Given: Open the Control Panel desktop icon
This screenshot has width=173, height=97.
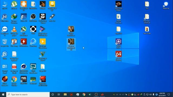Looking at the screenshot, I should 5,69.
